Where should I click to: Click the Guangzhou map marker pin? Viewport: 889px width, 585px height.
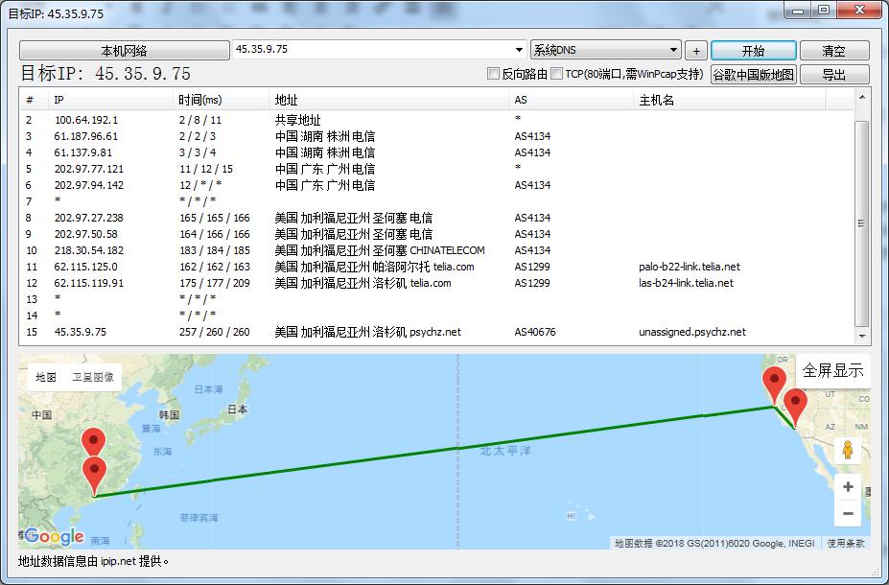click(94, 473)
